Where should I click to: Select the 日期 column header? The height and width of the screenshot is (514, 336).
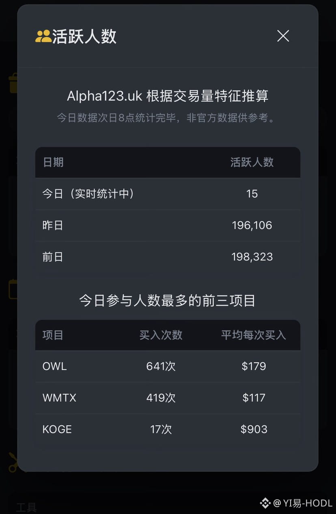click(53, 162)
